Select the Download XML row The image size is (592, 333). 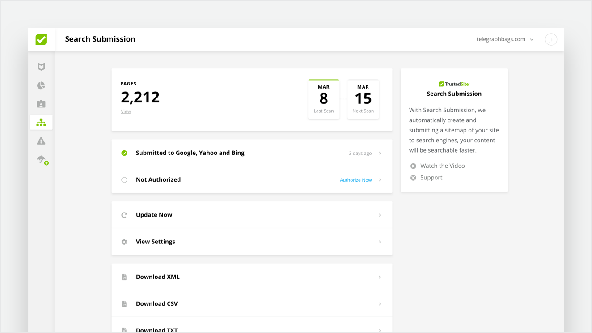click(x=251, y=277)
